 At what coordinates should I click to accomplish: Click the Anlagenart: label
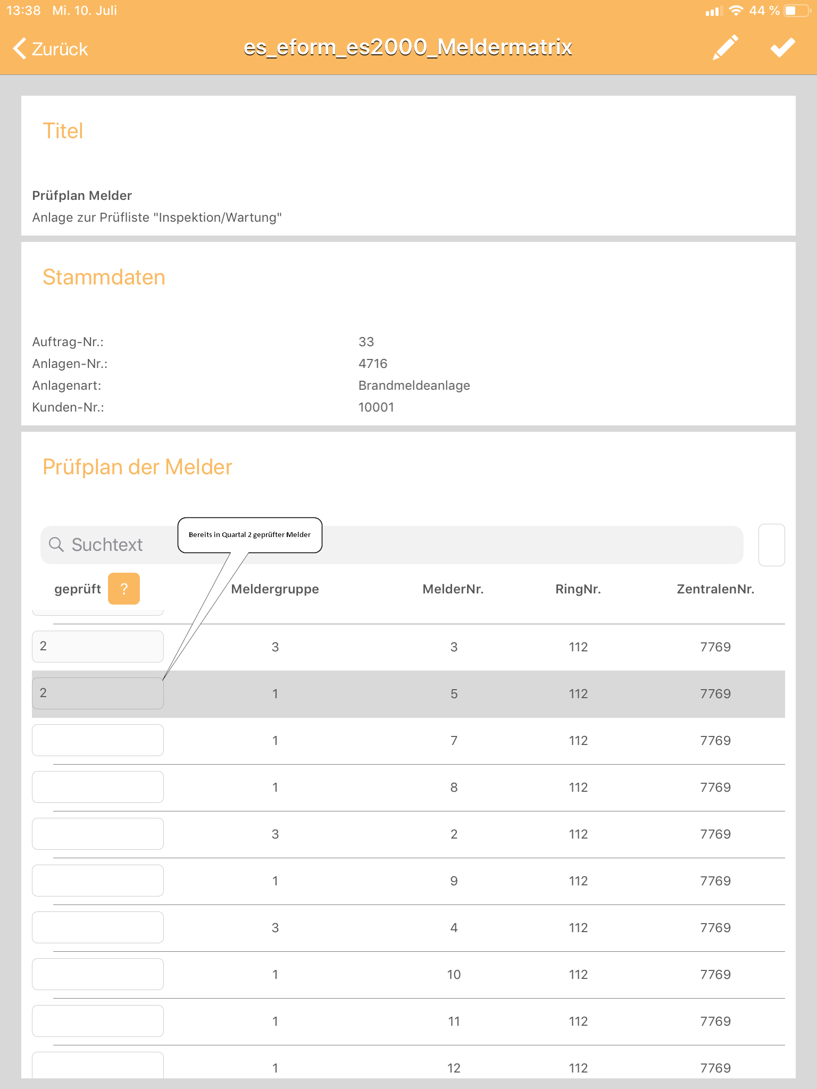point(66,386)
